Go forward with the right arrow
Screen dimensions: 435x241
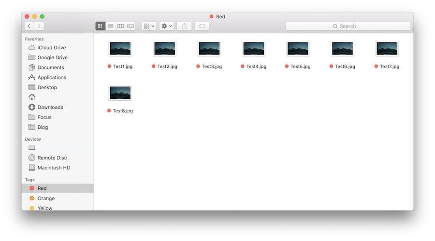39,26
